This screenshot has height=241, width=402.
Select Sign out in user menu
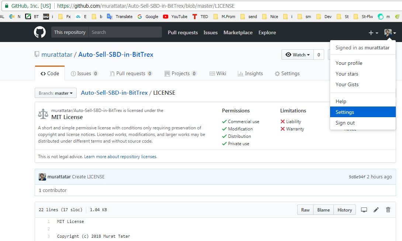(363, 123)
